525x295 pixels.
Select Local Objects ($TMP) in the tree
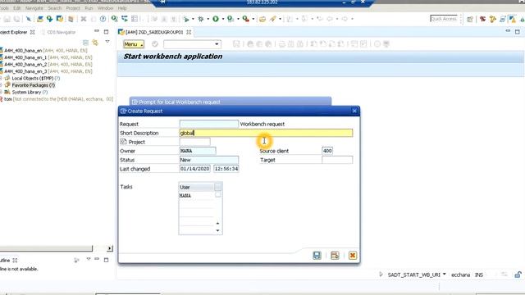[x=33, y=78]
